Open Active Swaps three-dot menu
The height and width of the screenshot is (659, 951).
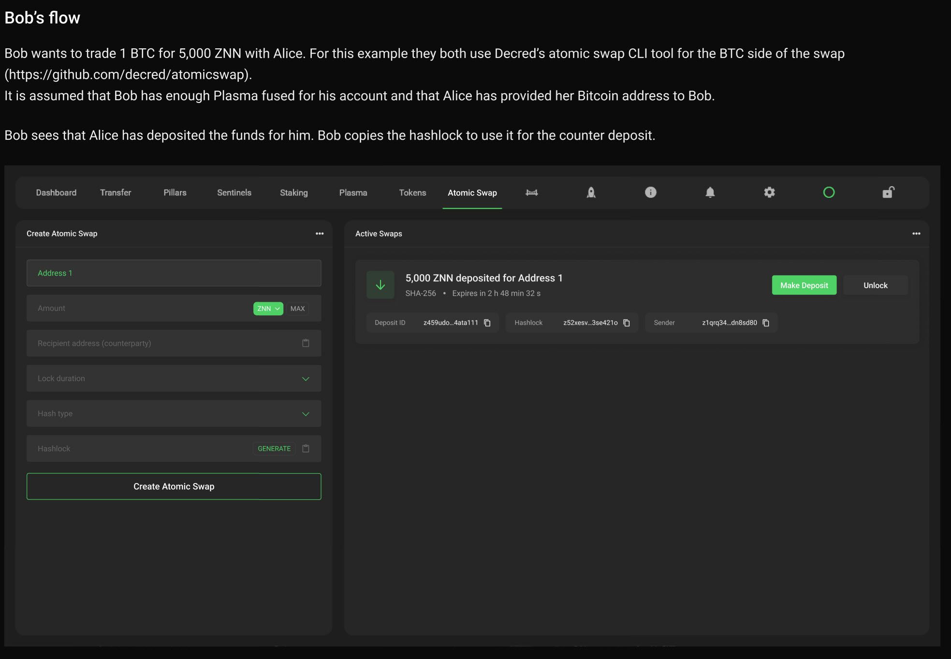coord(916,234)
